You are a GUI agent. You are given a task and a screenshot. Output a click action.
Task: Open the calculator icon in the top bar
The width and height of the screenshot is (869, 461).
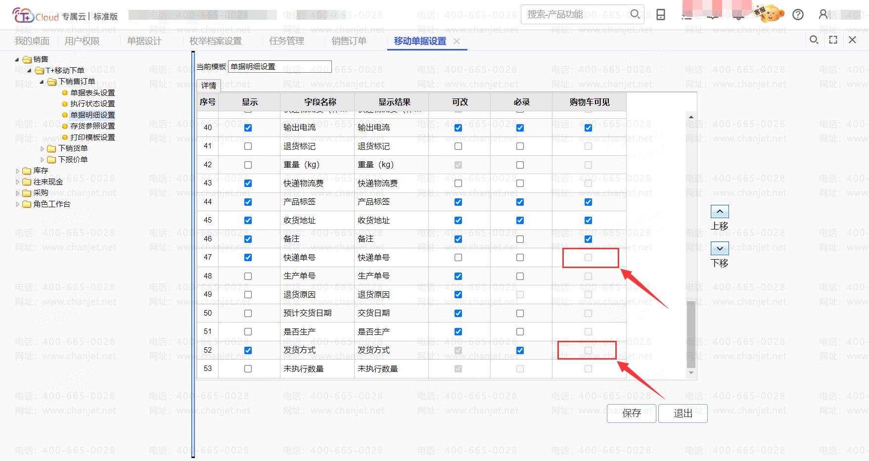(661, 14)
